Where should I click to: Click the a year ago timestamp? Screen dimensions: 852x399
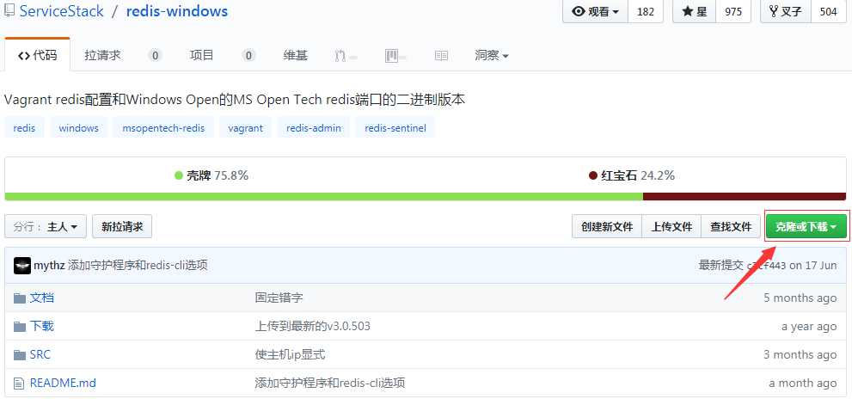point(809,327)
